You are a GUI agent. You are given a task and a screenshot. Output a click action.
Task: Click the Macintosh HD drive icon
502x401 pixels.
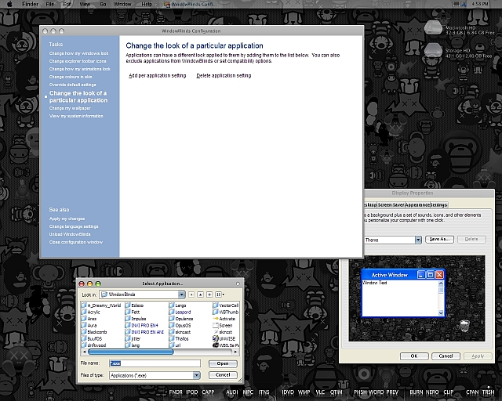click(433, 28)
